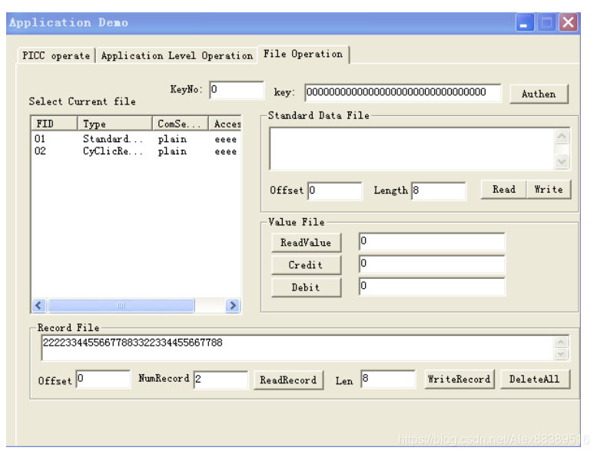Focus the Len field

pyautogui.click(x=388, y=379)
